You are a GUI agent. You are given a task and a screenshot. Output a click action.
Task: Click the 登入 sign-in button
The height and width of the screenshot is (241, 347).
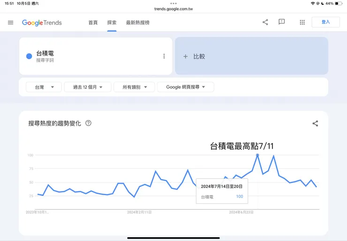(x=325, y=22)
